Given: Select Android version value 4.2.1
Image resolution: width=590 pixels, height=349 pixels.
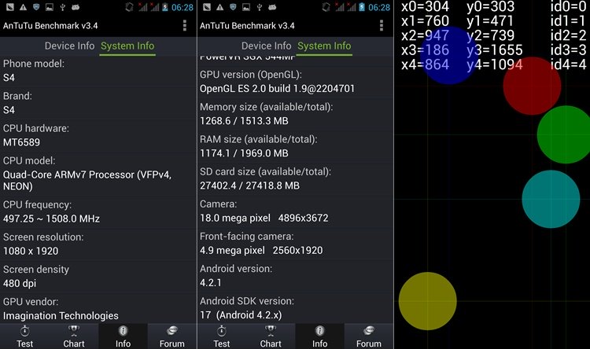Looking at the screenshot, I should 211,283.
